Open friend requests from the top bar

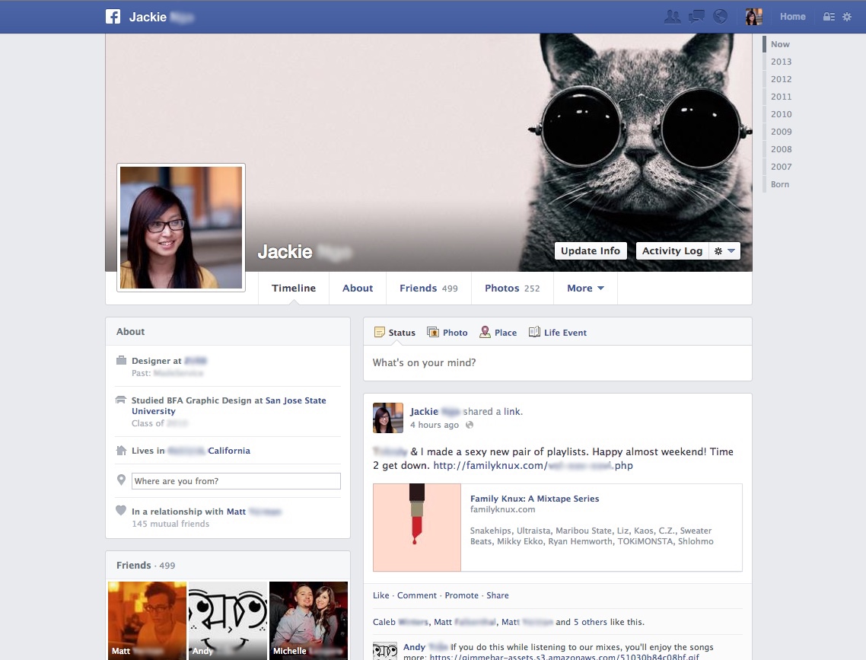[x=673, y=15]
